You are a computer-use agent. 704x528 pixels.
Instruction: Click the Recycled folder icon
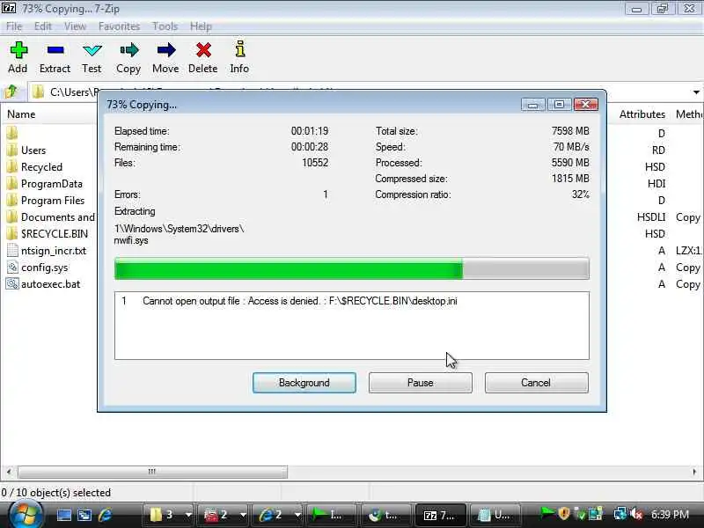[x=12, y=166]
